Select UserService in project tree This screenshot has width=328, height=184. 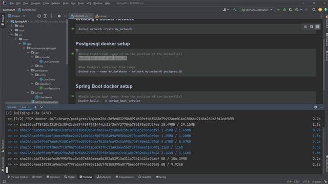(44, 97)
